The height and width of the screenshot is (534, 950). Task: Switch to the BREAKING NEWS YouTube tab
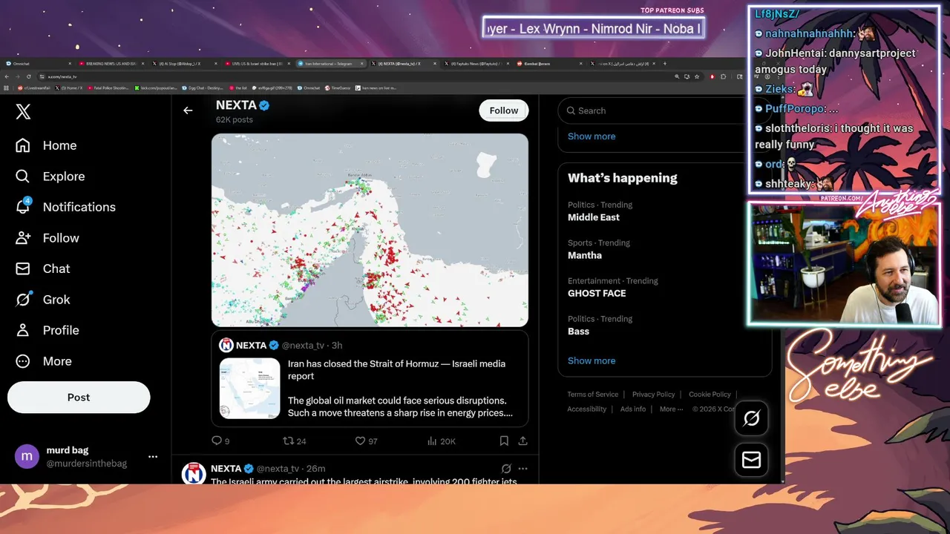pyautogui.click(x=110, y=64)
